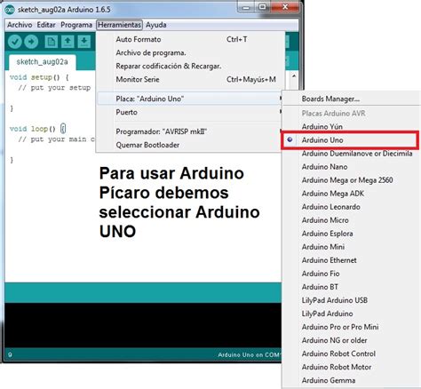The width and height of the screenshot is (421, 389).
Task: Open Boards Manager...
Action: click(x=351, y=99)
